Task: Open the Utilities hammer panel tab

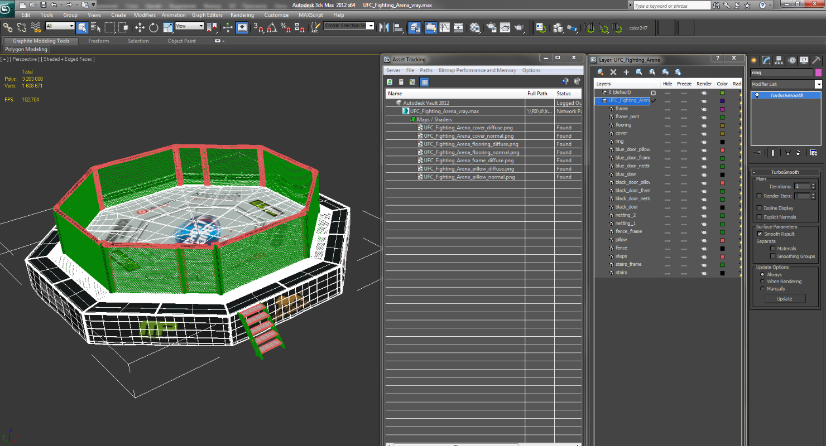Action: pyautogui.click(x=816, y=60)
